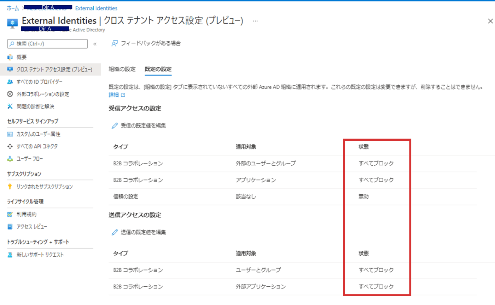495x305 pixels.
Task: Click the 受信アクセスの設定 heading
Action: 135,108
